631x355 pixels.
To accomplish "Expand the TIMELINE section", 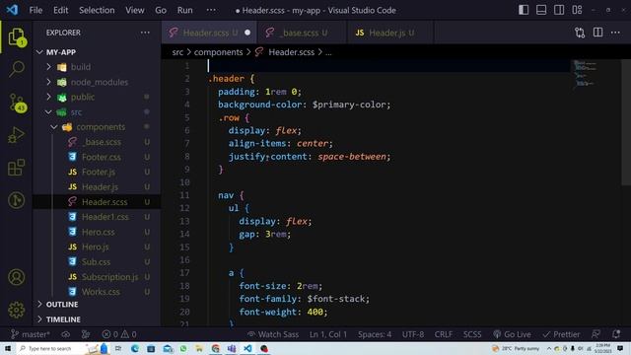I will point(97,319).
